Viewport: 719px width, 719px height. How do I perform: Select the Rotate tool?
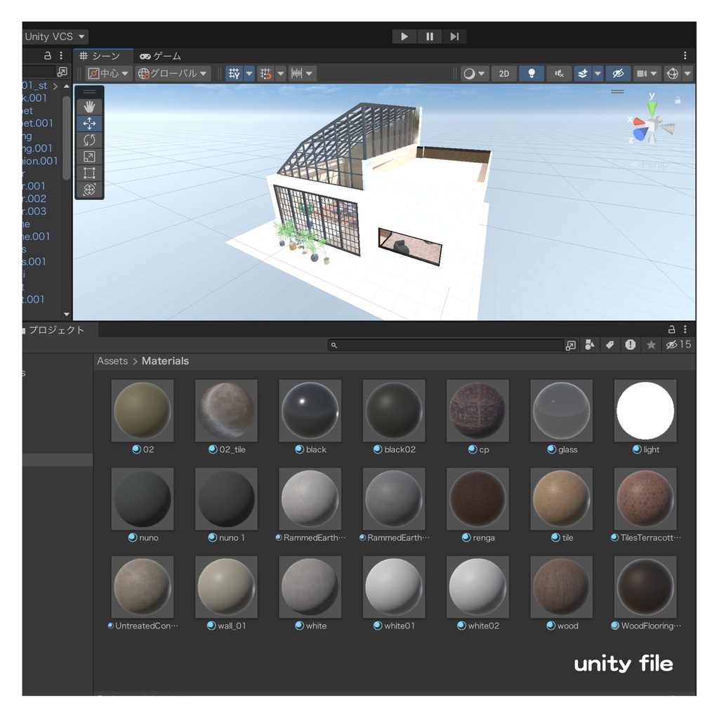point(89,140)
